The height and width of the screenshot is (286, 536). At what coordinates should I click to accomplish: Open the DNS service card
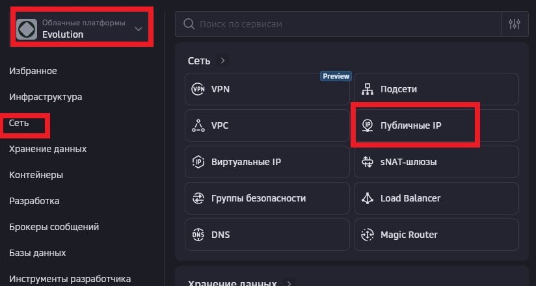coord(267,235)
